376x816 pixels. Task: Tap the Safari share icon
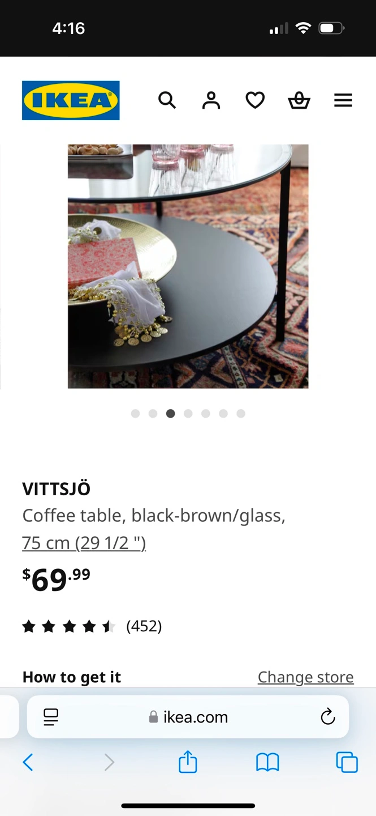[x=188, y=762]
